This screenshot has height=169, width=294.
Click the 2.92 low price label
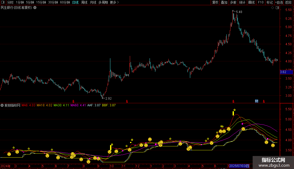click(108, 99)
